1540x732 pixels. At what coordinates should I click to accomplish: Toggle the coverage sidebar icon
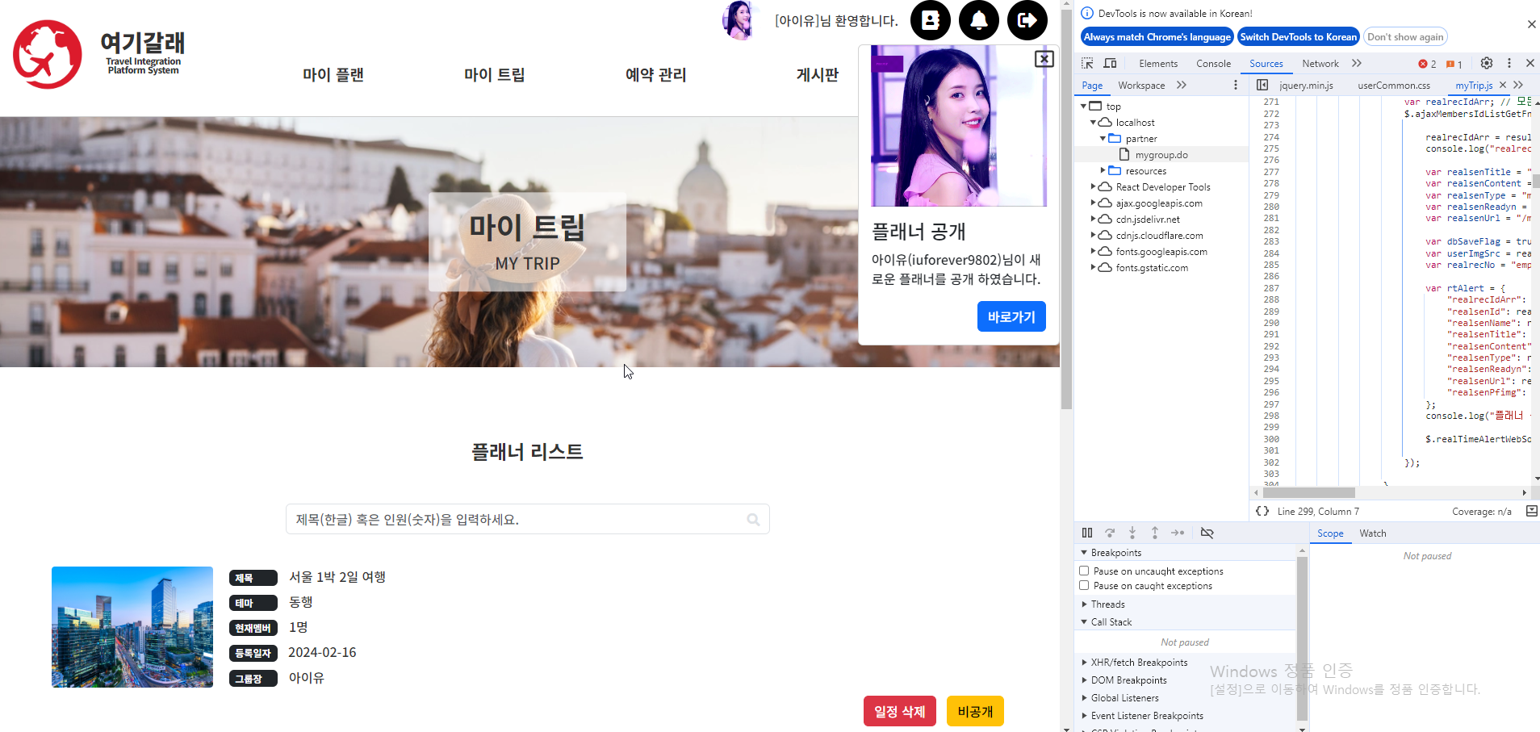pyautogui.click(x=1531, y=511)
